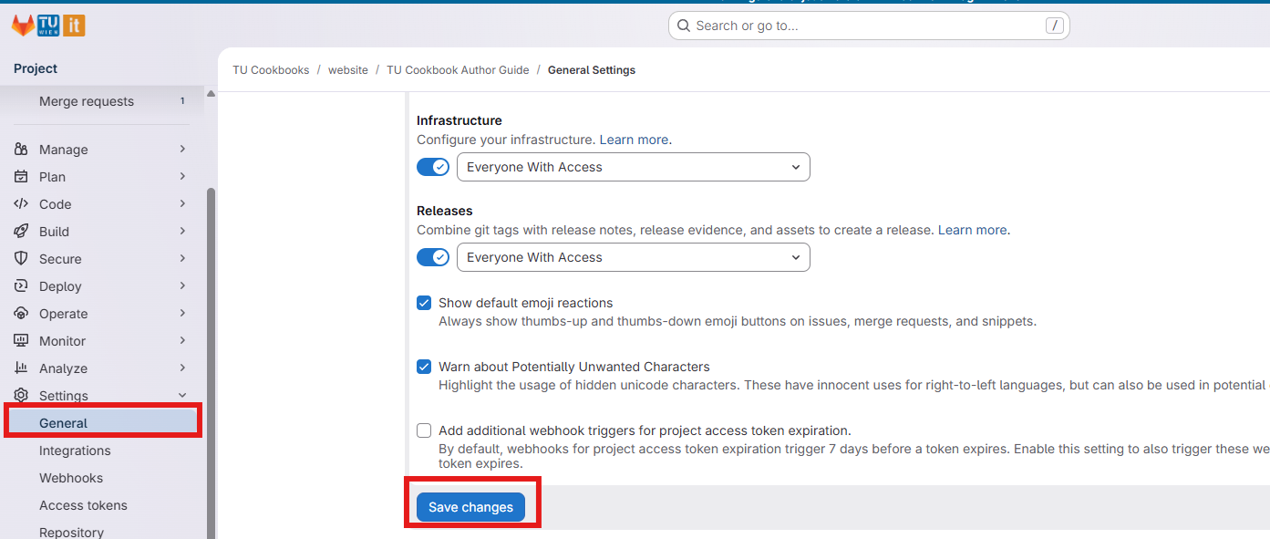
Task: Go to website breadcrumb
Action: coord(348,70)
